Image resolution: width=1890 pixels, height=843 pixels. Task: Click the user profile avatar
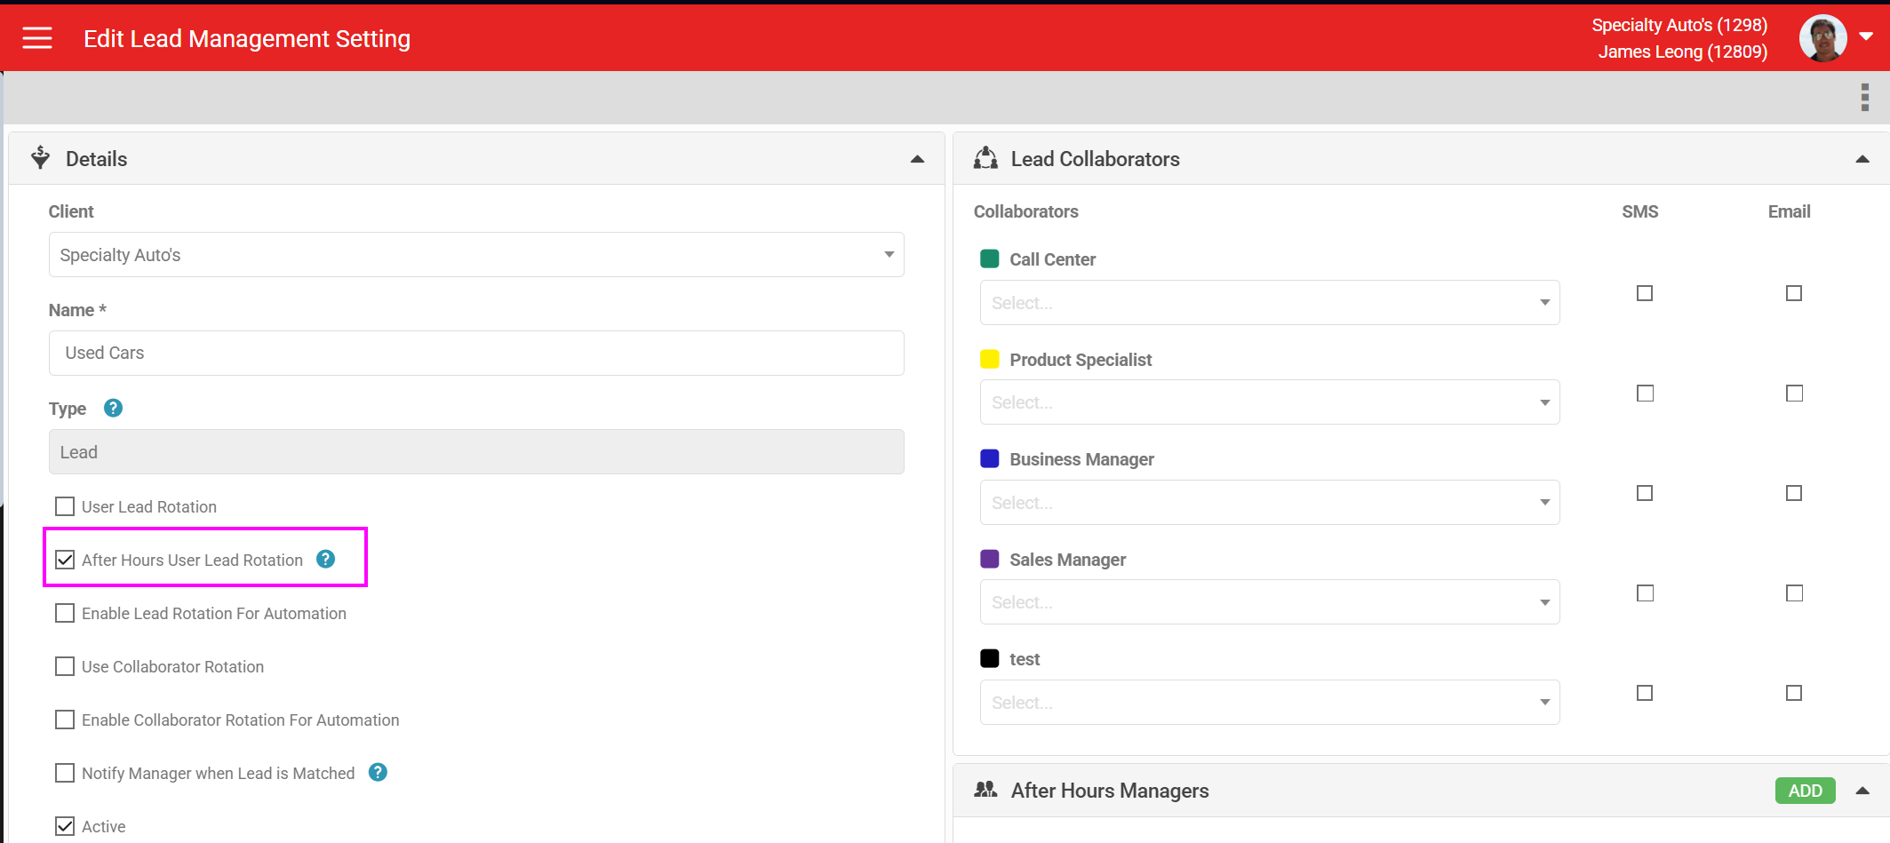pyautogui.click(x=1822, y=39)
